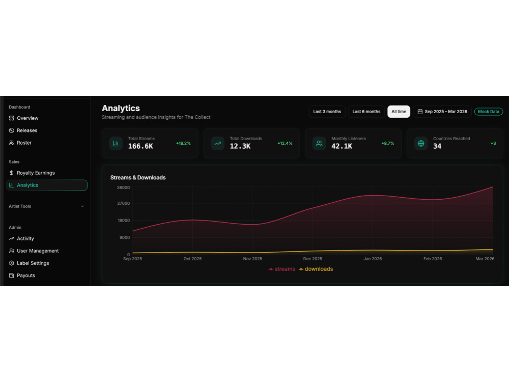The image size is (509, 382).
Task: Click the Streams & Downloads chart title
Action: (138, 178)
